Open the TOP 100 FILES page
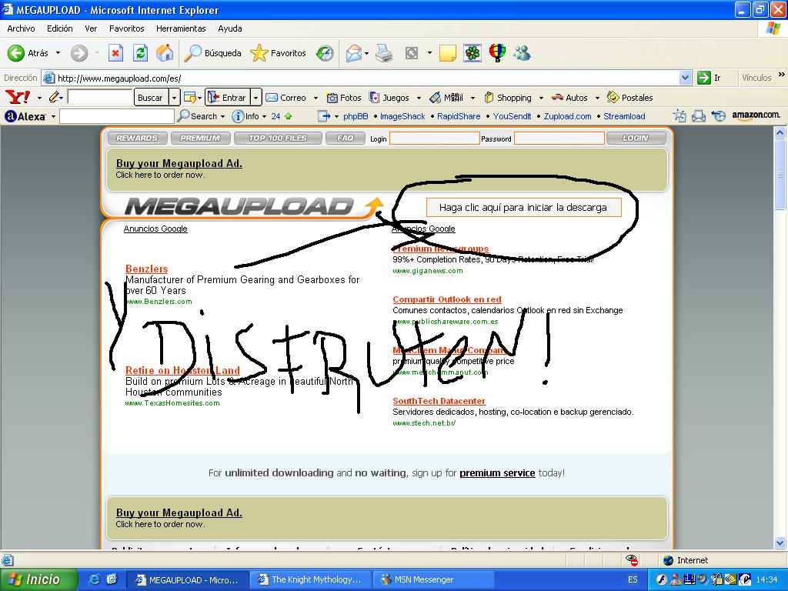Viewport: 788px width, 591px height. pos(278,139)
